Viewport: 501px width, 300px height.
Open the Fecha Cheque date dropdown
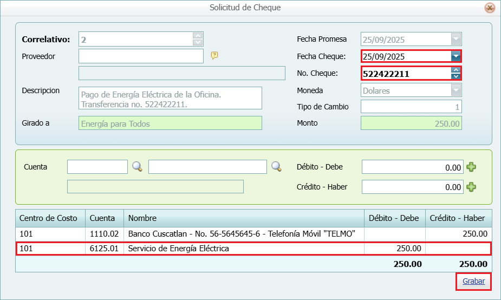tap(456, 56)
